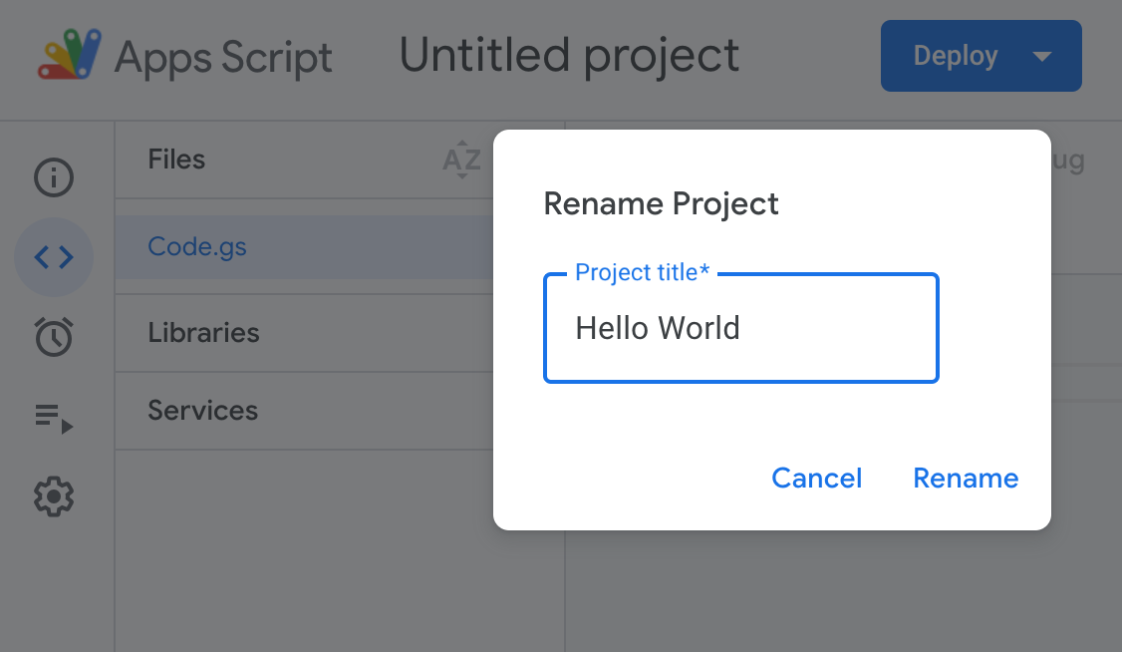Cancel the Rename Project dialog
Image resolution: width=1122 pixels, height=652 pixels.
[x=816, y=479]
